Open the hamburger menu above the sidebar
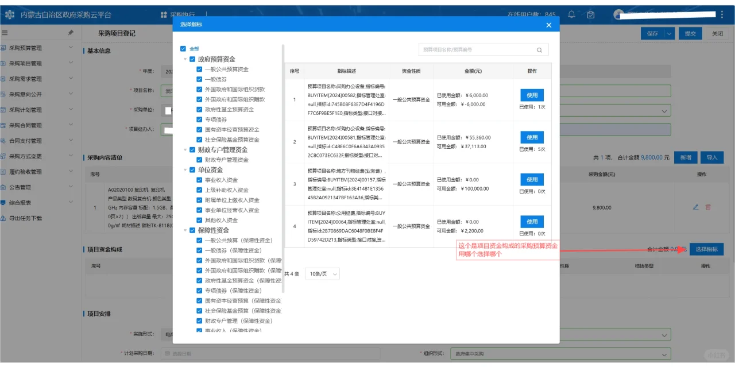735x367 pixels. (x=5, y=33)
